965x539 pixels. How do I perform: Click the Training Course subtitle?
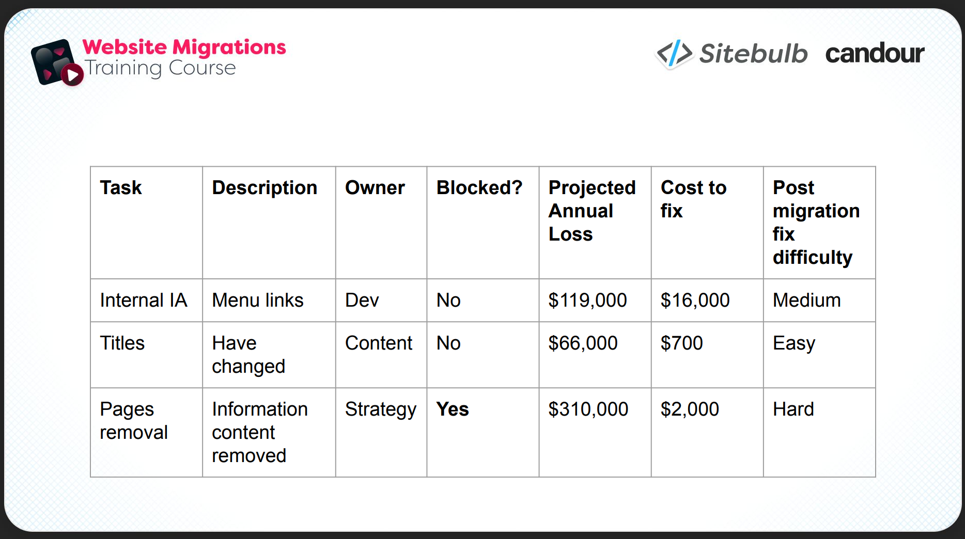click(160, 68)
